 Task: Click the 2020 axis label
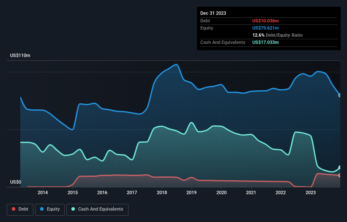[221, 192]
